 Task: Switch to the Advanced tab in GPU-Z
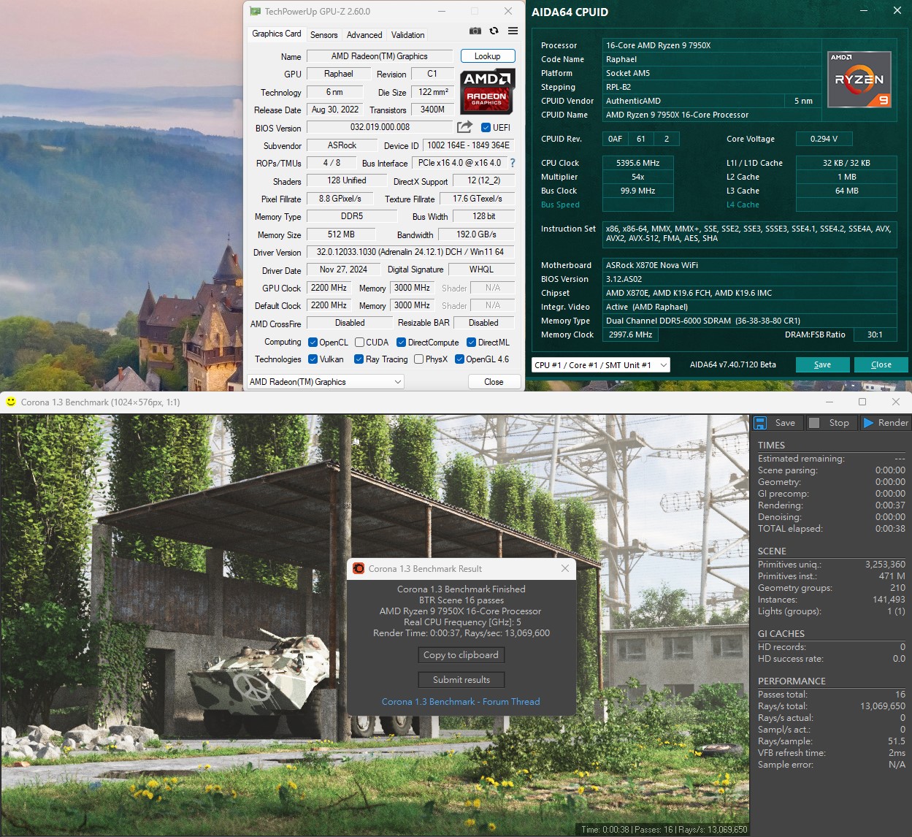pos(364,34)
